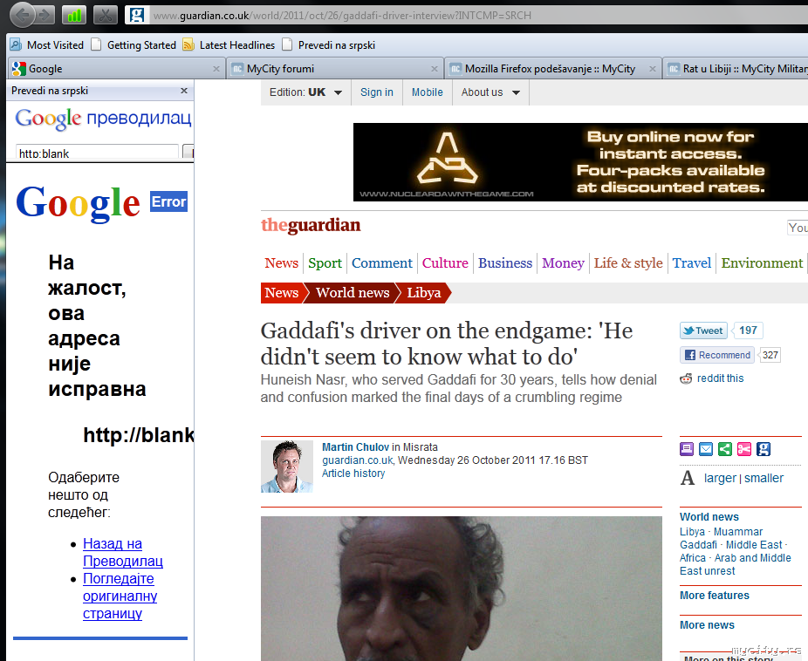Image resolution: width=808 pixels, height=661 pixels.
Task: Click the Guardian site favicon in address bar
Action: tap(136, 15)
